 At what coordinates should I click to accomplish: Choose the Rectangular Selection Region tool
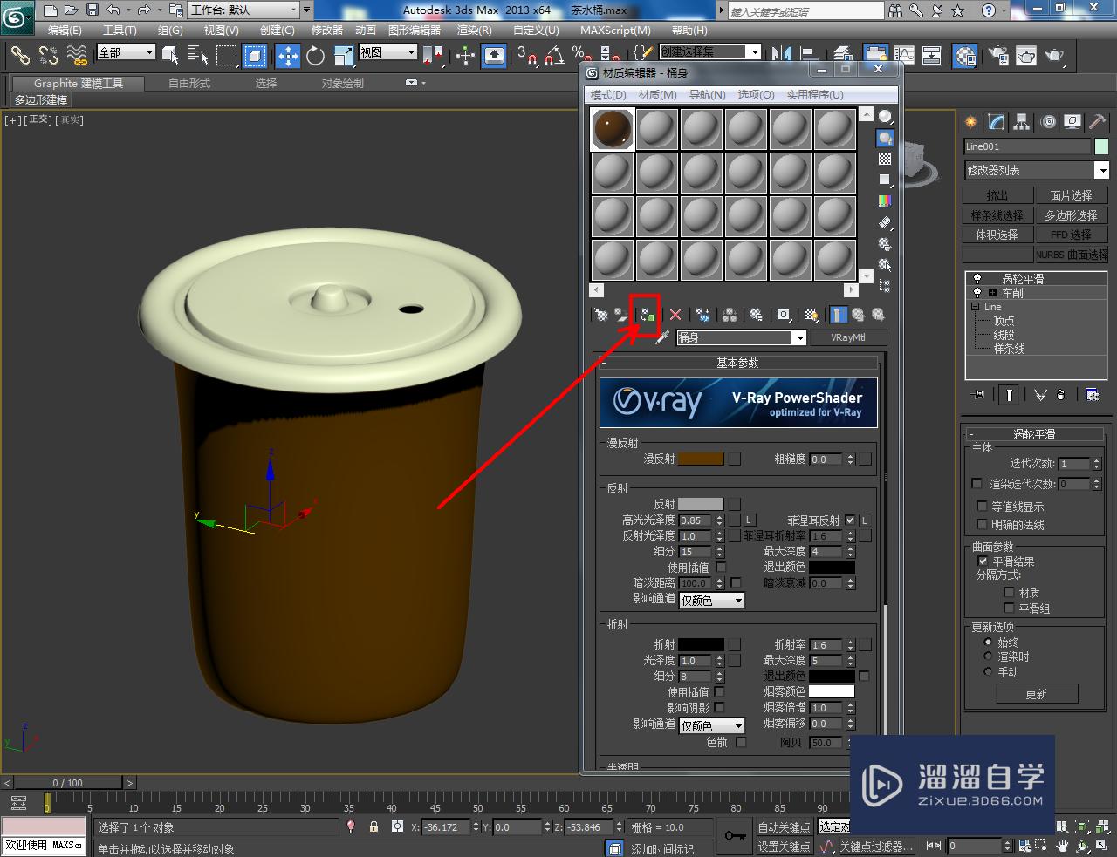(227, 56)
